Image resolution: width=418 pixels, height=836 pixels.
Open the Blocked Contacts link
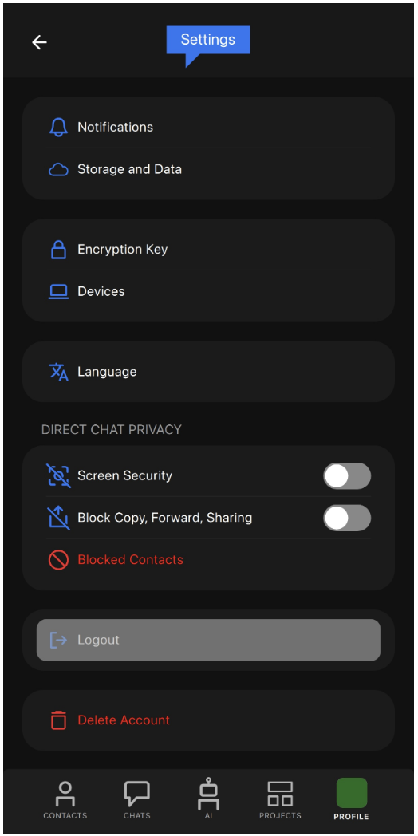[131, 560]
